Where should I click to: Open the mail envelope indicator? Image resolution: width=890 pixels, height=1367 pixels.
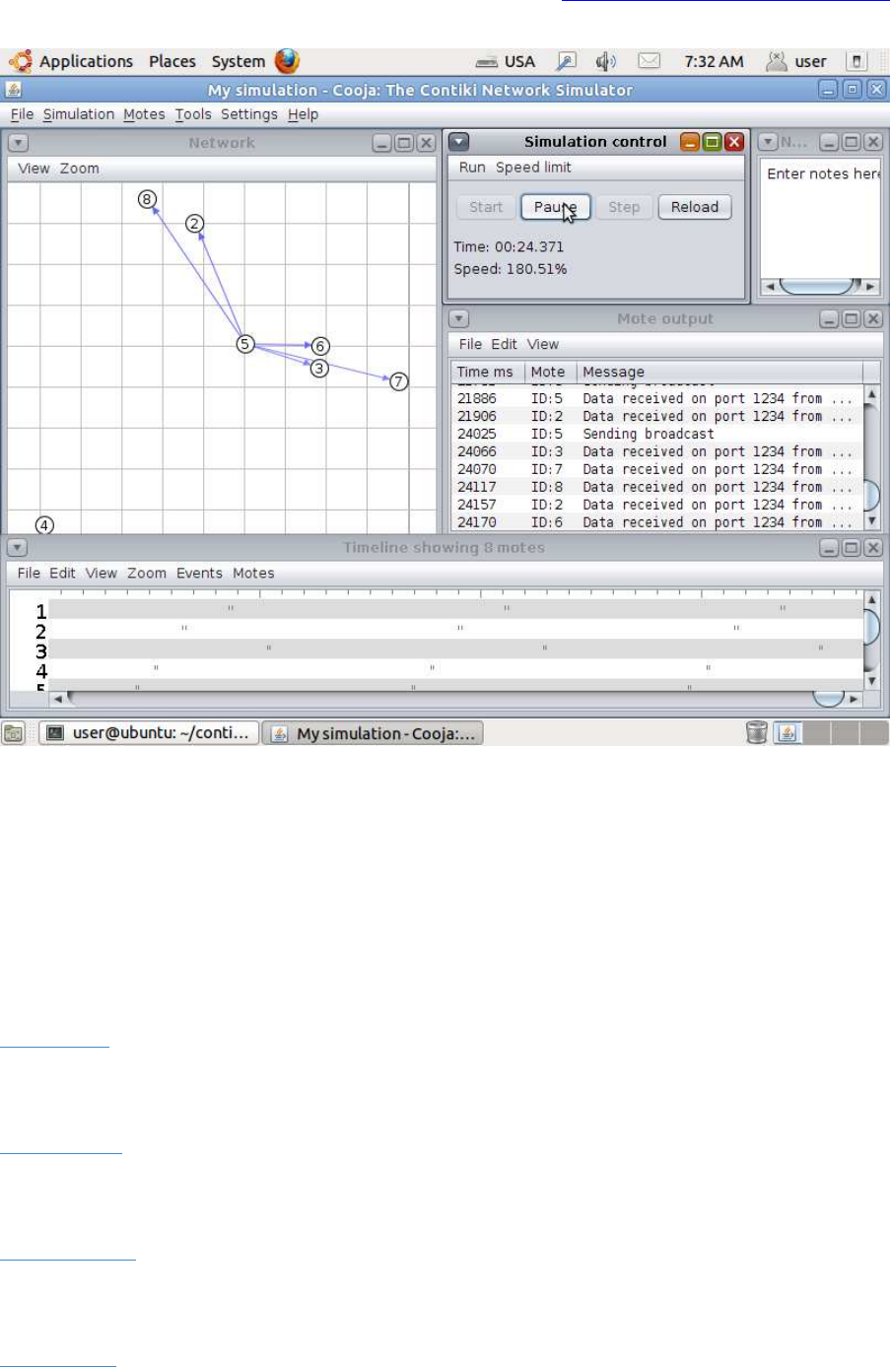pos(649,61)
